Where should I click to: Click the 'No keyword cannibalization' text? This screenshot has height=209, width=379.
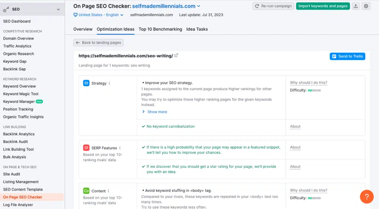170,127
